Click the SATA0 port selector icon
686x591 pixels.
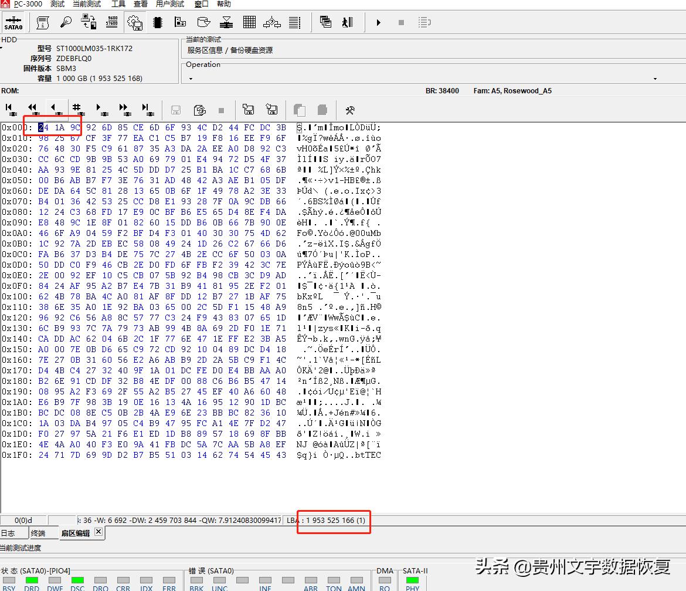[x=13, y=22]
